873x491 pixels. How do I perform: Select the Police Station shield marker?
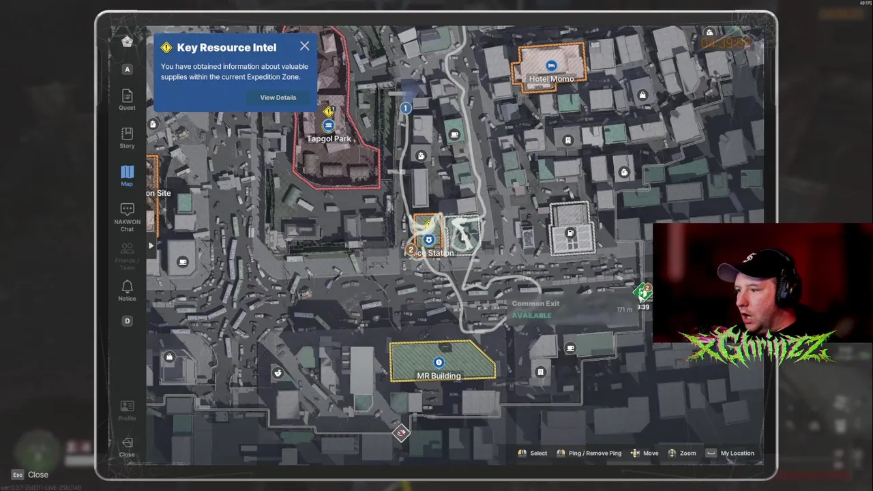pyautogui.click(x=429, y=240)
